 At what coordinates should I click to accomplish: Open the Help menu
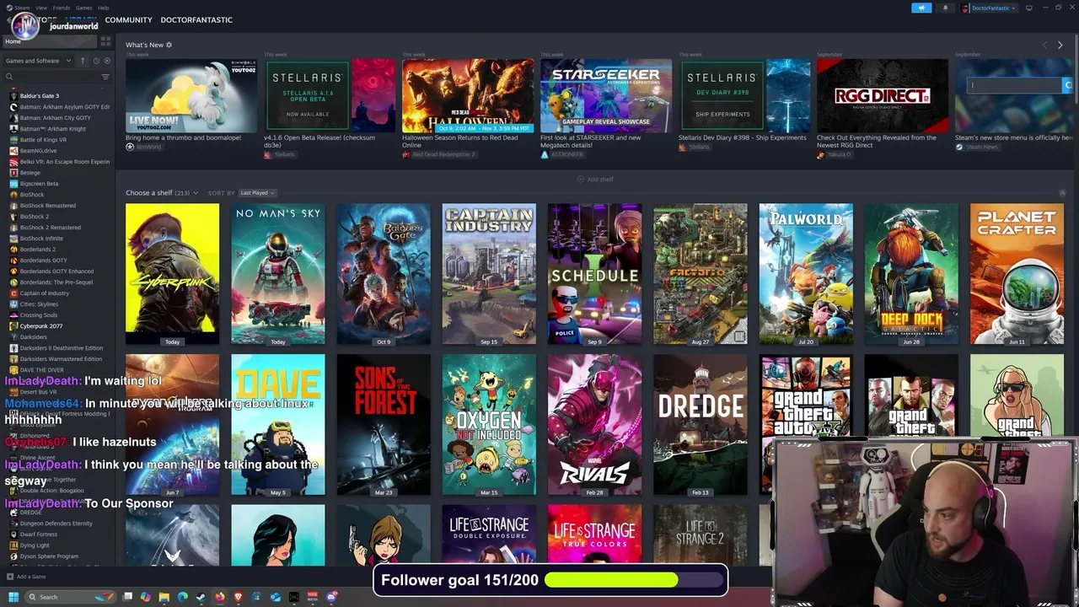(104, 8)
